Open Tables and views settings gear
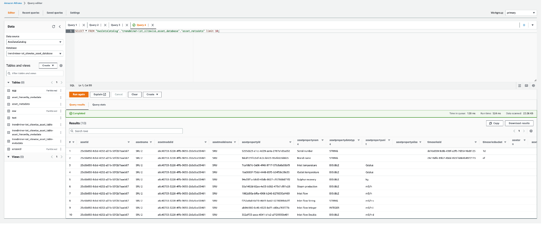 click(61, 65)
